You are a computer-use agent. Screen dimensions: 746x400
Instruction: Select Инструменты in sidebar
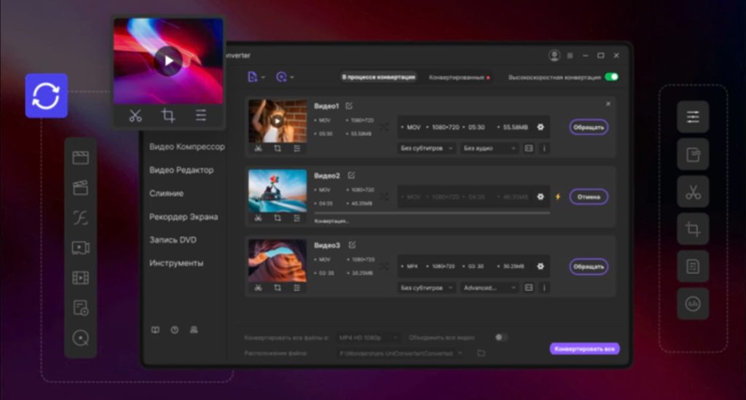(176, 263)
